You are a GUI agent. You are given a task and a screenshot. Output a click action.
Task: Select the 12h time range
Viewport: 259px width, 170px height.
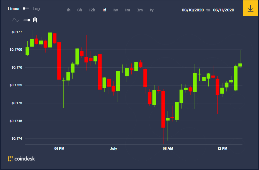[92, 10]
